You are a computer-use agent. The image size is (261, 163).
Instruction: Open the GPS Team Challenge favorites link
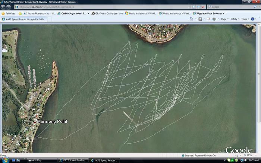point(108,13)
